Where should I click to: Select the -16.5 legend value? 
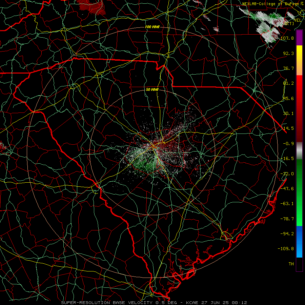click(287, 159)
